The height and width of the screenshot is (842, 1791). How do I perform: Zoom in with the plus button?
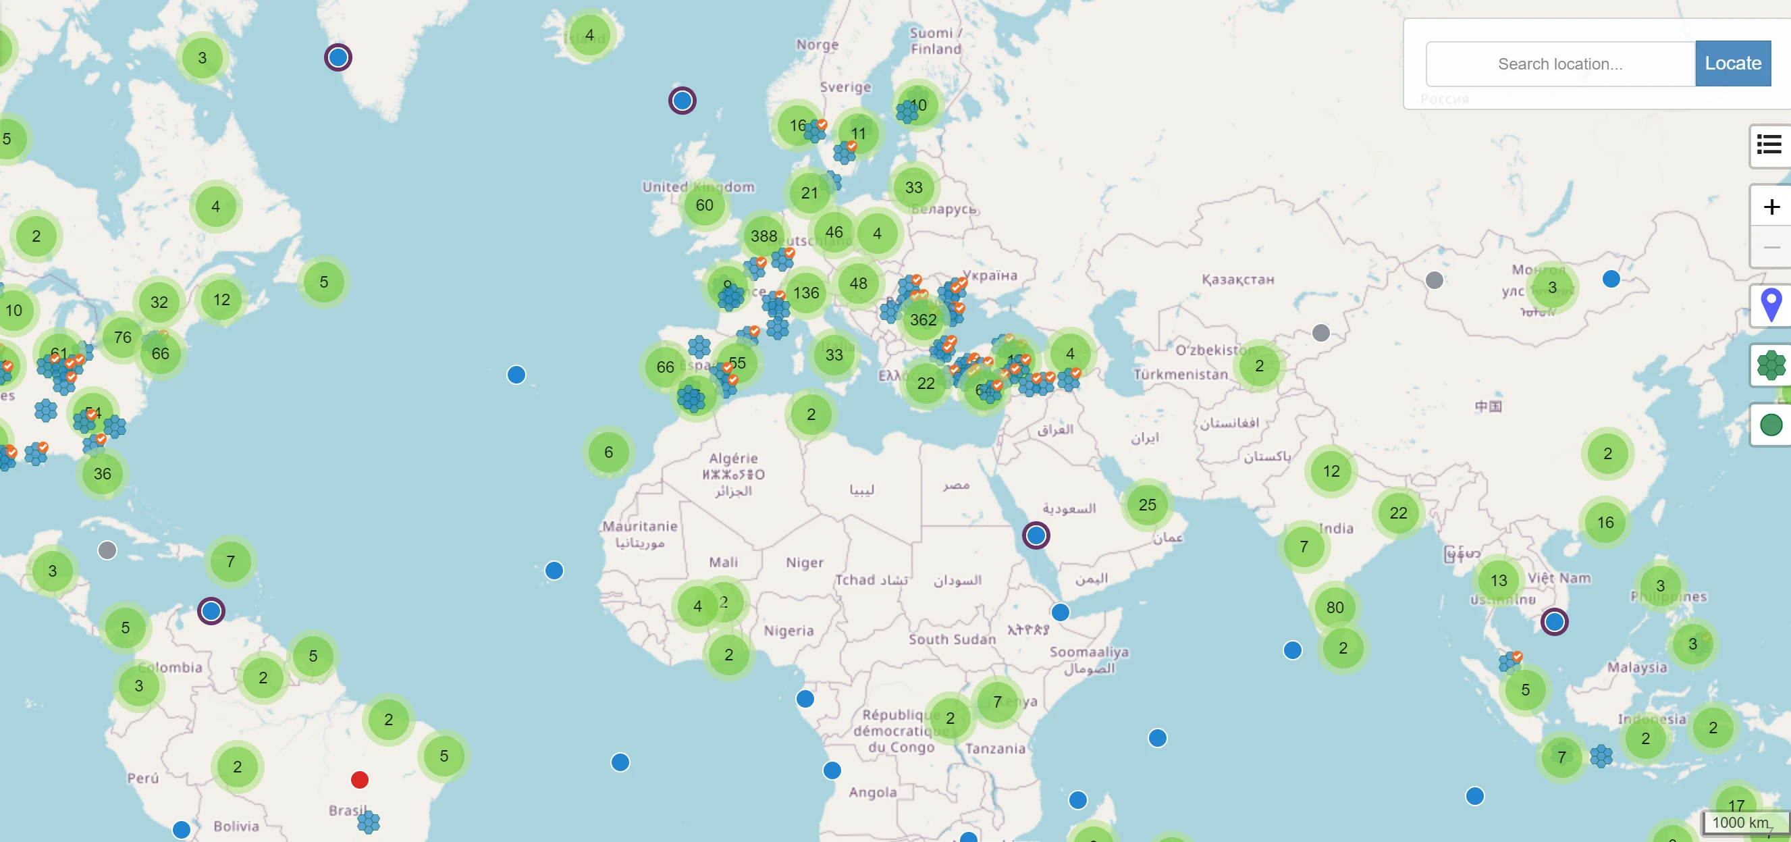pos(1771,207)
